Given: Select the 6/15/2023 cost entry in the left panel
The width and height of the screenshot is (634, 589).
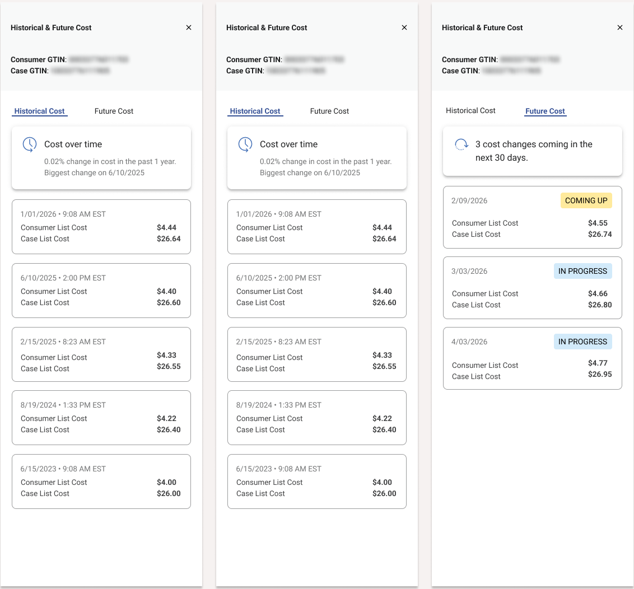Looking at the screenshot, I should (x=101, y=482).
